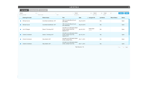
Task: Switch to the Lab Results tab
Action: (x=24, y=10)
